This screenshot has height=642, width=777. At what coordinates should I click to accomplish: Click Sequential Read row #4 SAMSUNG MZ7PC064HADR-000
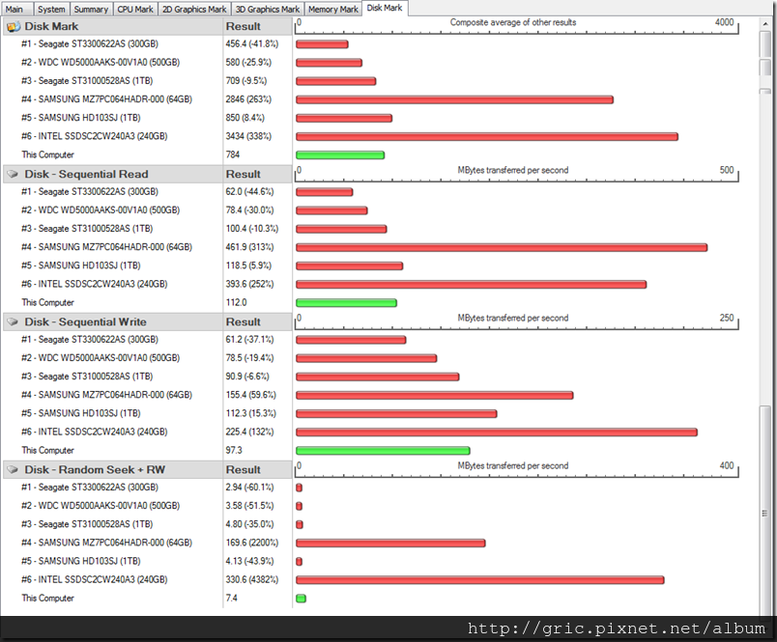106,247
